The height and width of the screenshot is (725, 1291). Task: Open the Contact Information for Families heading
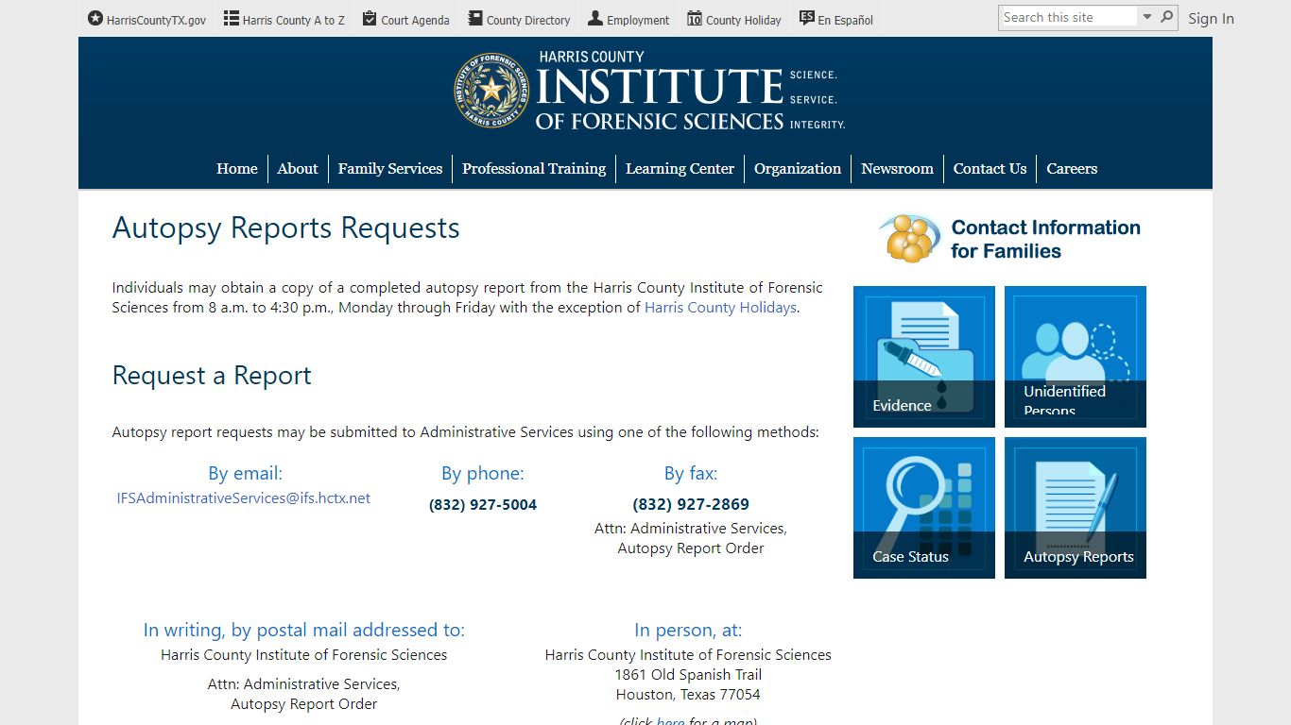(1045, 239)
